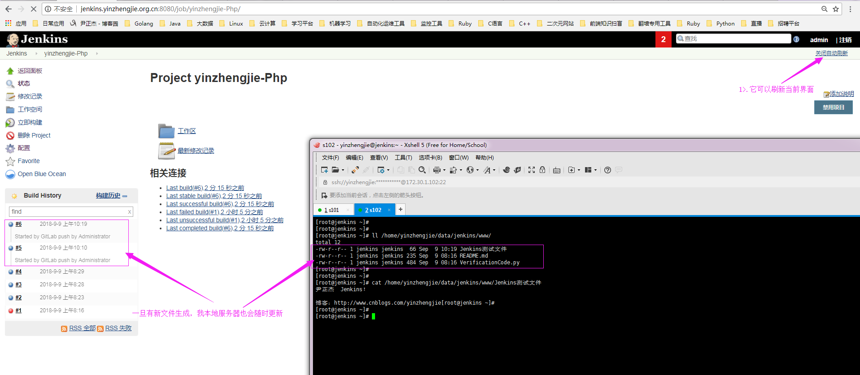Click the red notification badge showing 2
Viewport: 860px width, 375px height.
tap(663, 39)
